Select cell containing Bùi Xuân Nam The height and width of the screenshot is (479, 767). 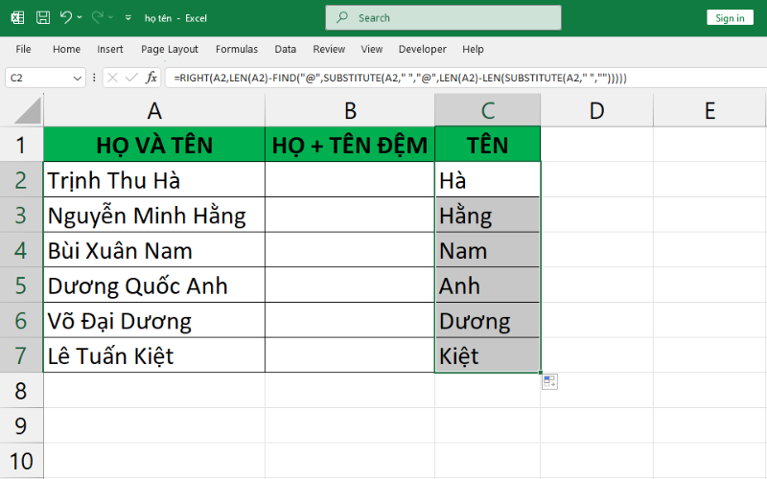tap(154, 250)
